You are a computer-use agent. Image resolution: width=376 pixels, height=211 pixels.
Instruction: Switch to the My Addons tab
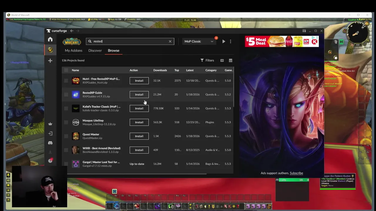[73, 50]
